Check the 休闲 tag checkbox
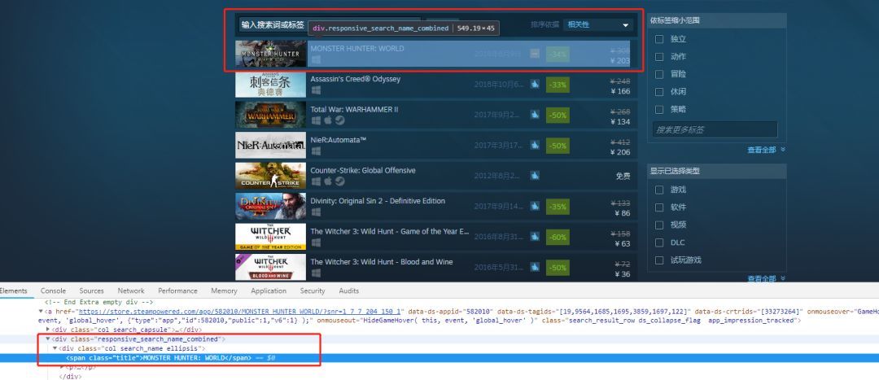This screenshot has height=380, width=879. point(659,91)
